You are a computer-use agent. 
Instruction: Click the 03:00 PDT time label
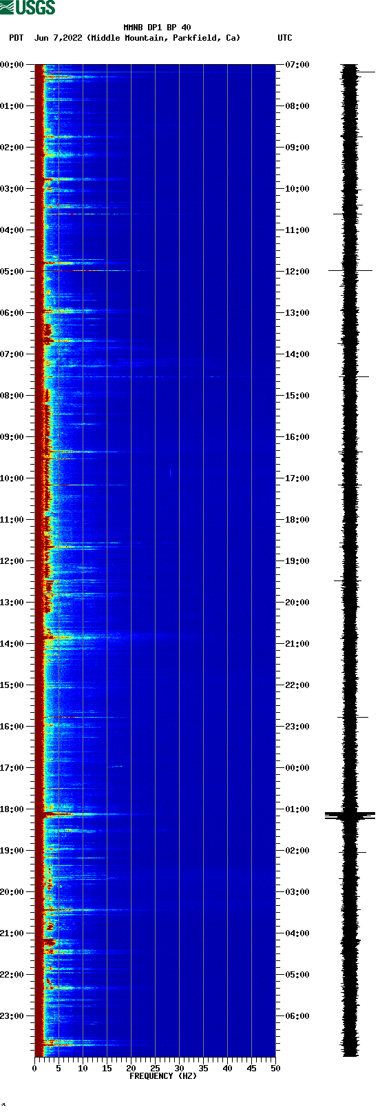coord(12,189)
